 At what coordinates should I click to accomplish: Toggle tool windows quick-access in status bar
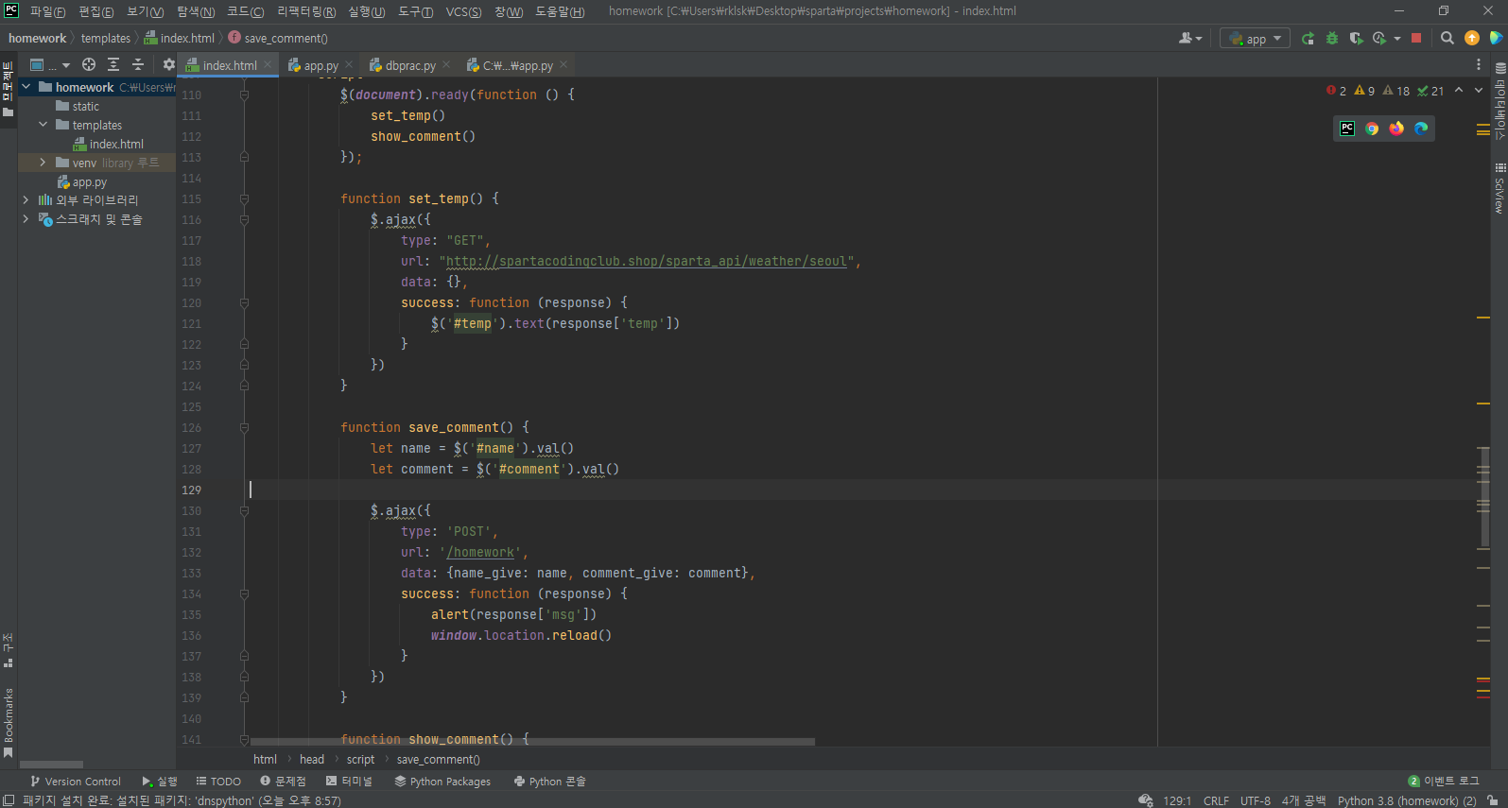coord(9,800)
